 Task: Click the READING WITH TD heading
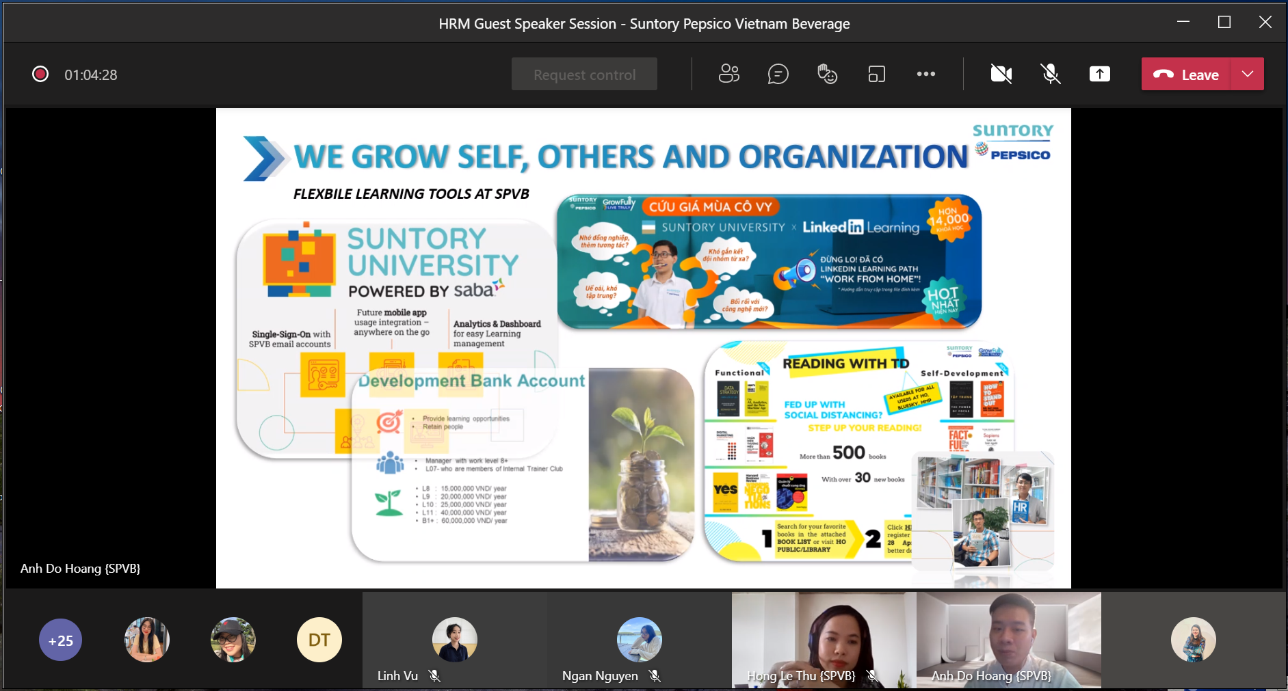pos(846,364)
